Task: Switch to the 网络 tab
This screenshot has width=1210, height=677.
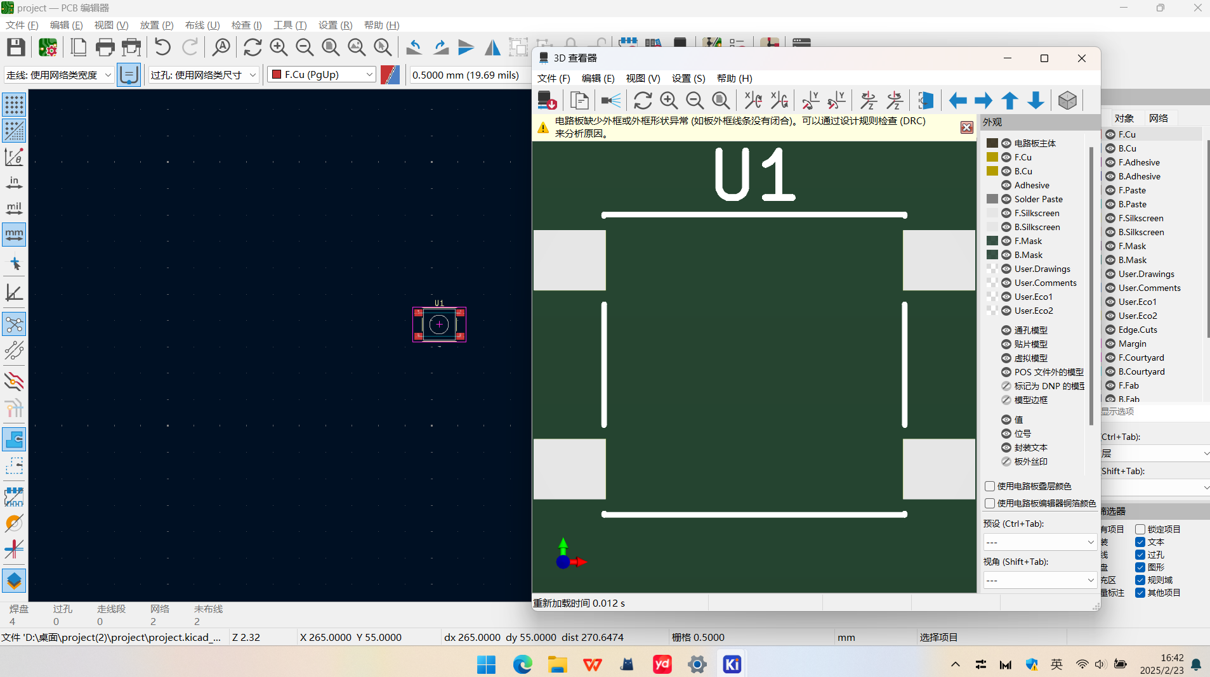Action: (1158, 119)
